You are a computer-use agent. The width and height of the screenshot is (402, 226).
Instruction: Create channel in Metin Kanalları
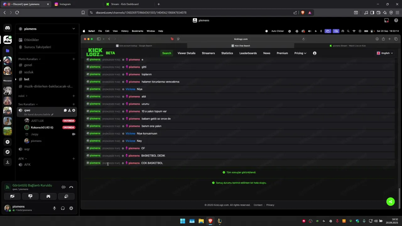tap(74, 59)
